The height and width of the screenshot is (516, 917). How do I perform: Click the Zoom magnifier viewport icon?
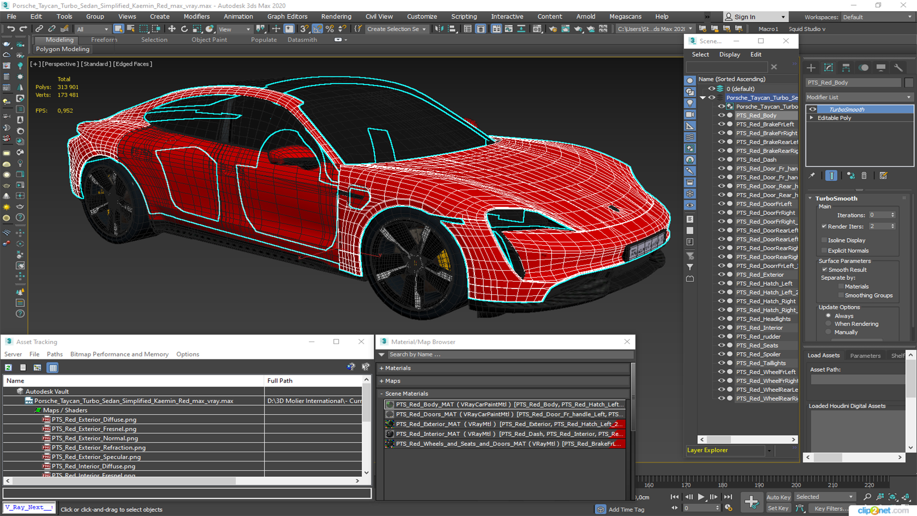tap(867, 497)
